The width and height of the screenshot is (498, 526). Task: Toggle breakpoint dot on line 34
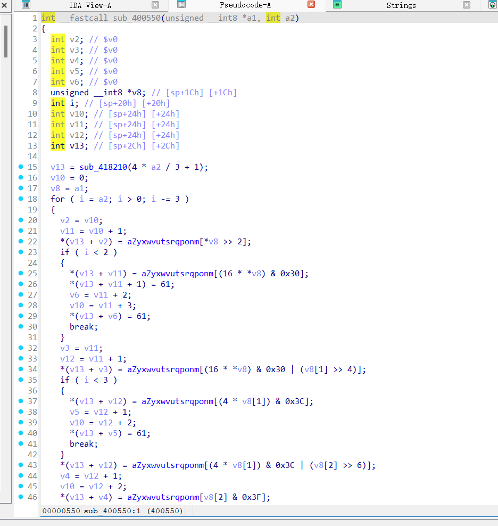[x=21, y=368]
